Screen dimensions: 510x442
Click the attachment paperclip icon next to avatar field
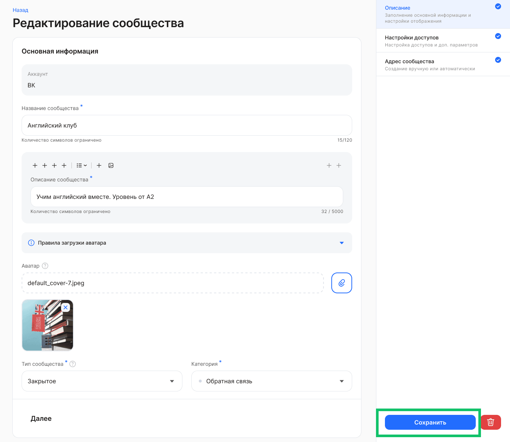tap(341, 283)
